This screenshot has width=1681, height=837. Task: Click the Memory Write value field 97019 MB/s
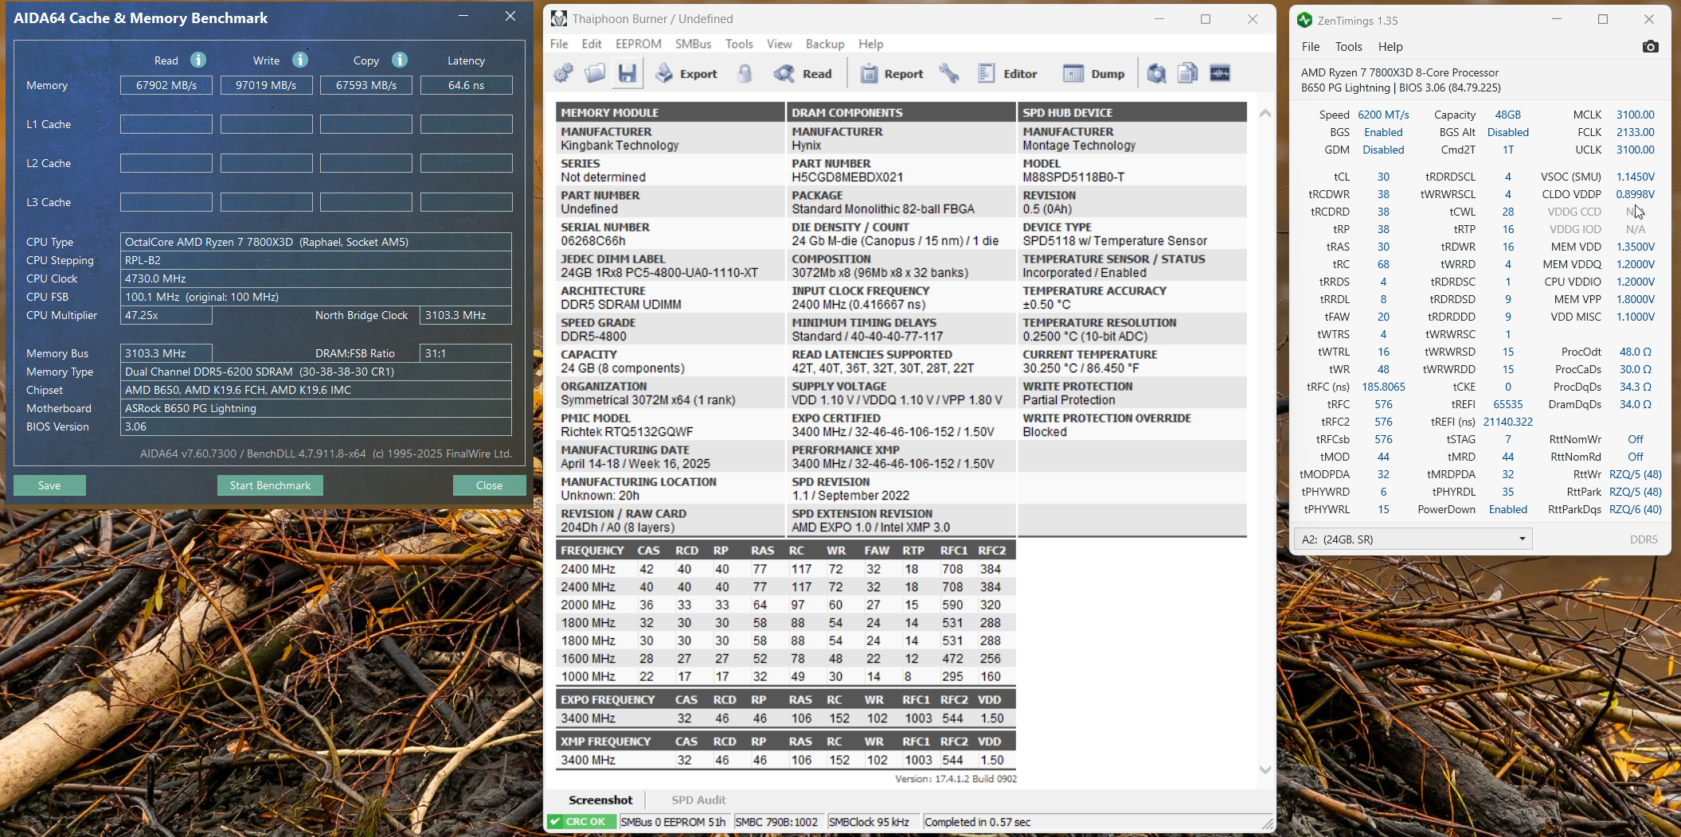click(x=266, y=85)
